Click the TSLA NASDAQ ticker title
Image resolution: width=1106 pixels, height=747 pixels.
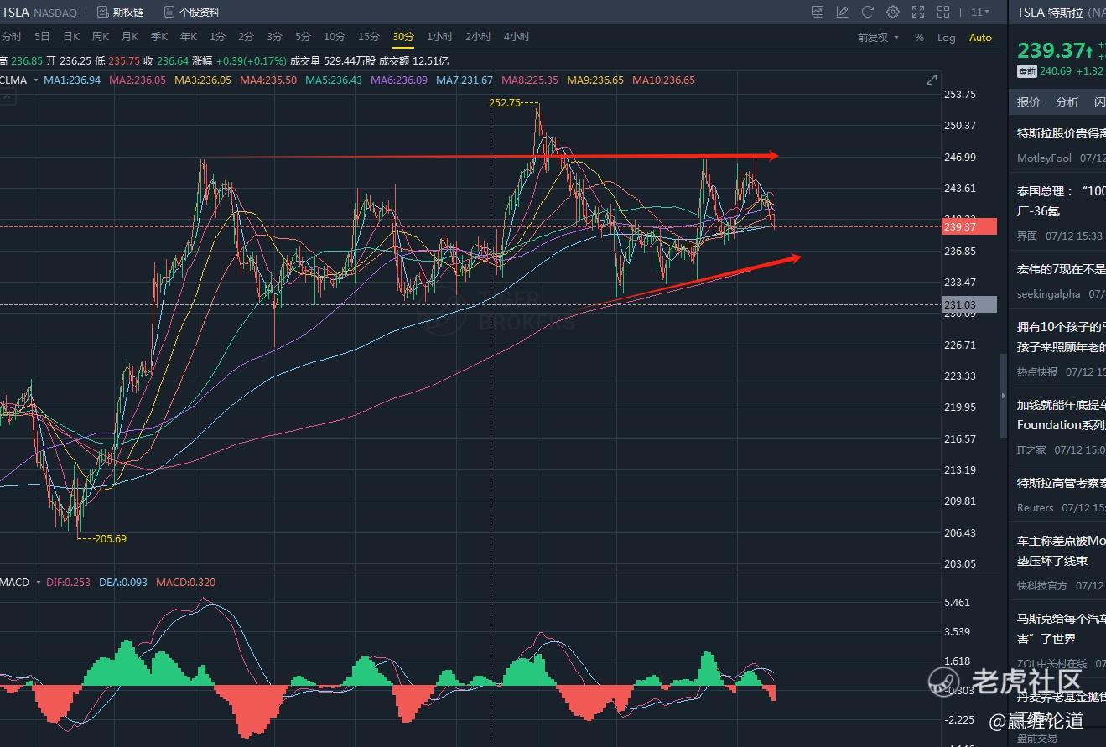click(x=39, y=13)
